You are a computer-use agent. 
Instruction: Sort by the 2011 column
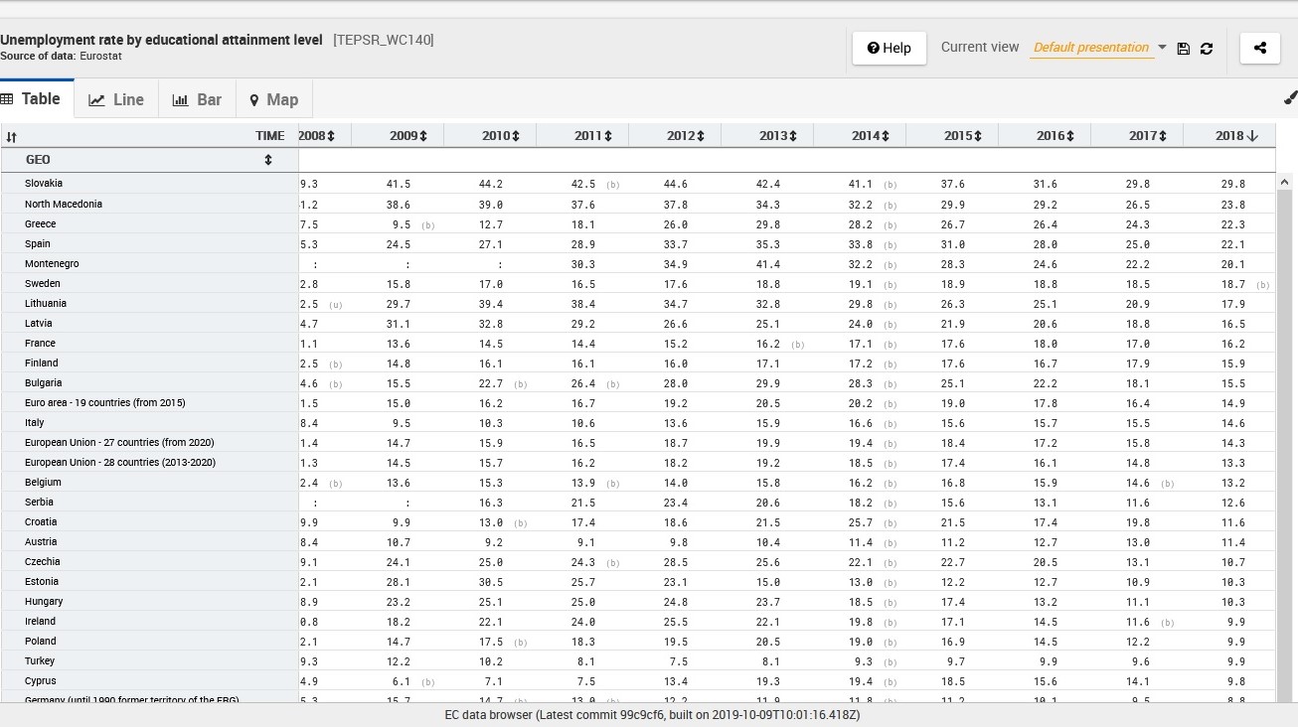[x=607, y=136]
